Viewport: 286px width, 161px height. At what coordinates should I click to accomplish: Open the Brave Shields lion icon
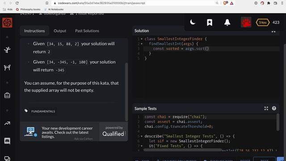(x=225, y=3)
